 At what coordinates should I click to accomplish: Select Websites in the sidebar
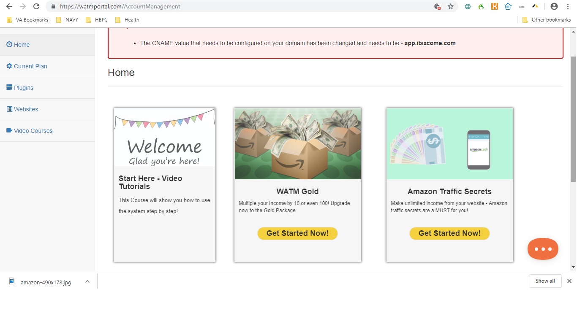point(47,109)
